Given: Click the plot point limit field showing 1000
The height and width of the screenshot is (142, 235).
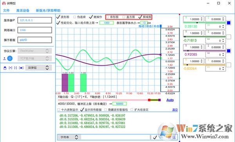Looking at the screenshot, I should coord(107,23).
